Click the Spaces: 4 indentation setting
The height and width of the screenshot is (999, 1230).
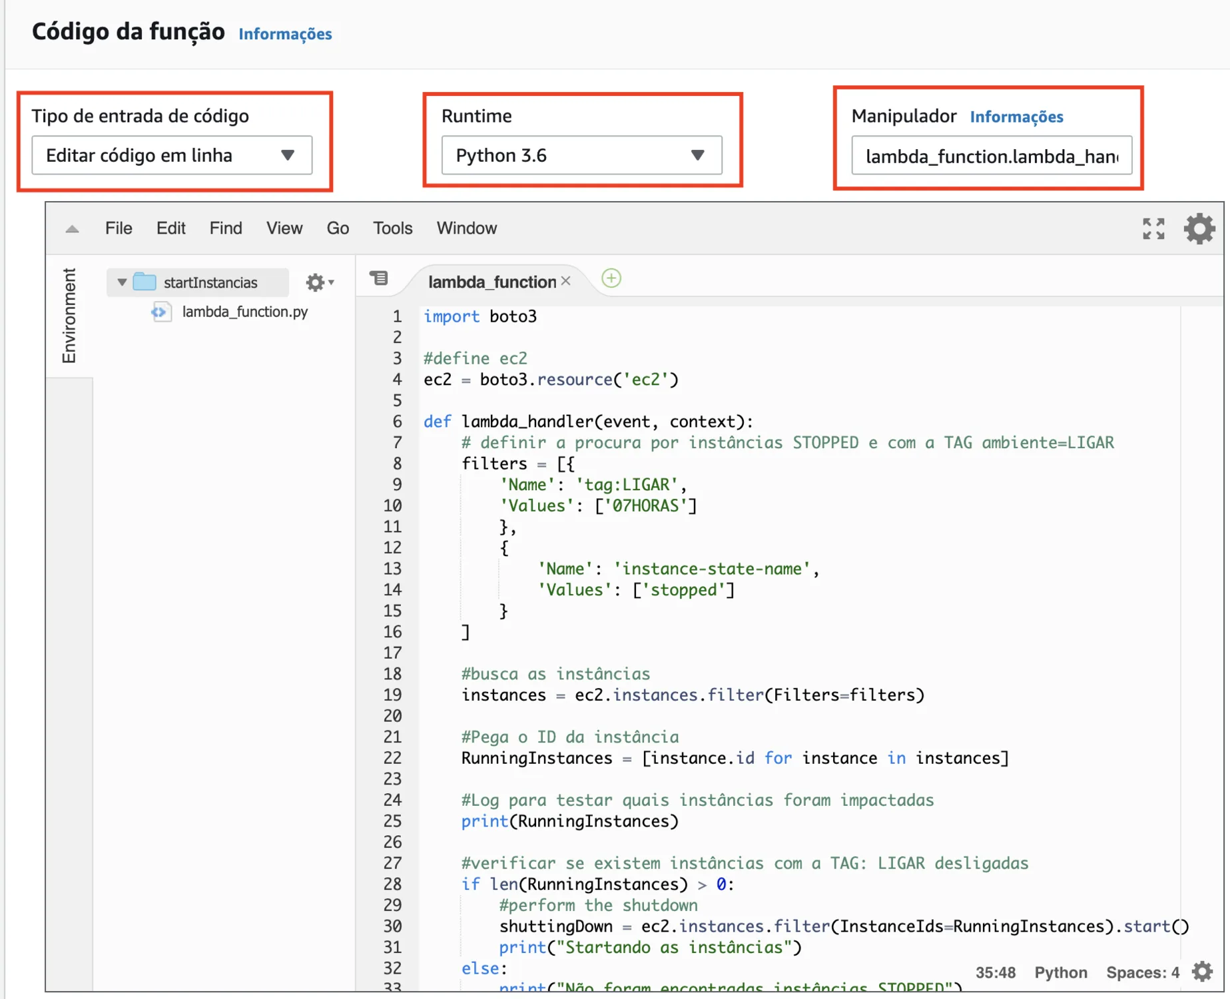tap(1143, 972)
